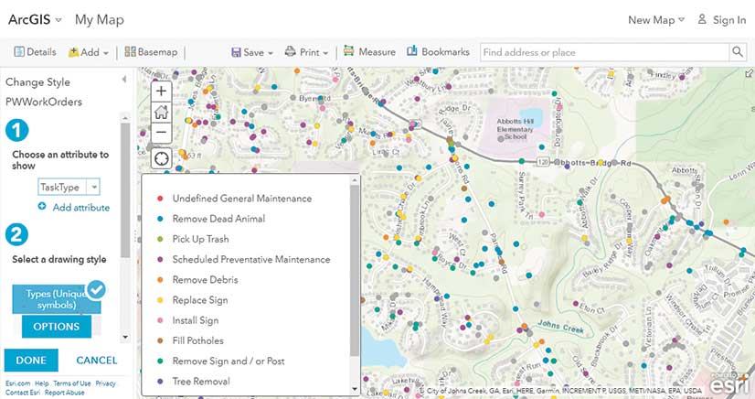Image resolution: width=755 pixels, height=399 pixels.
Task: Select Remove Debris legend entry
Action: (205, 279)
